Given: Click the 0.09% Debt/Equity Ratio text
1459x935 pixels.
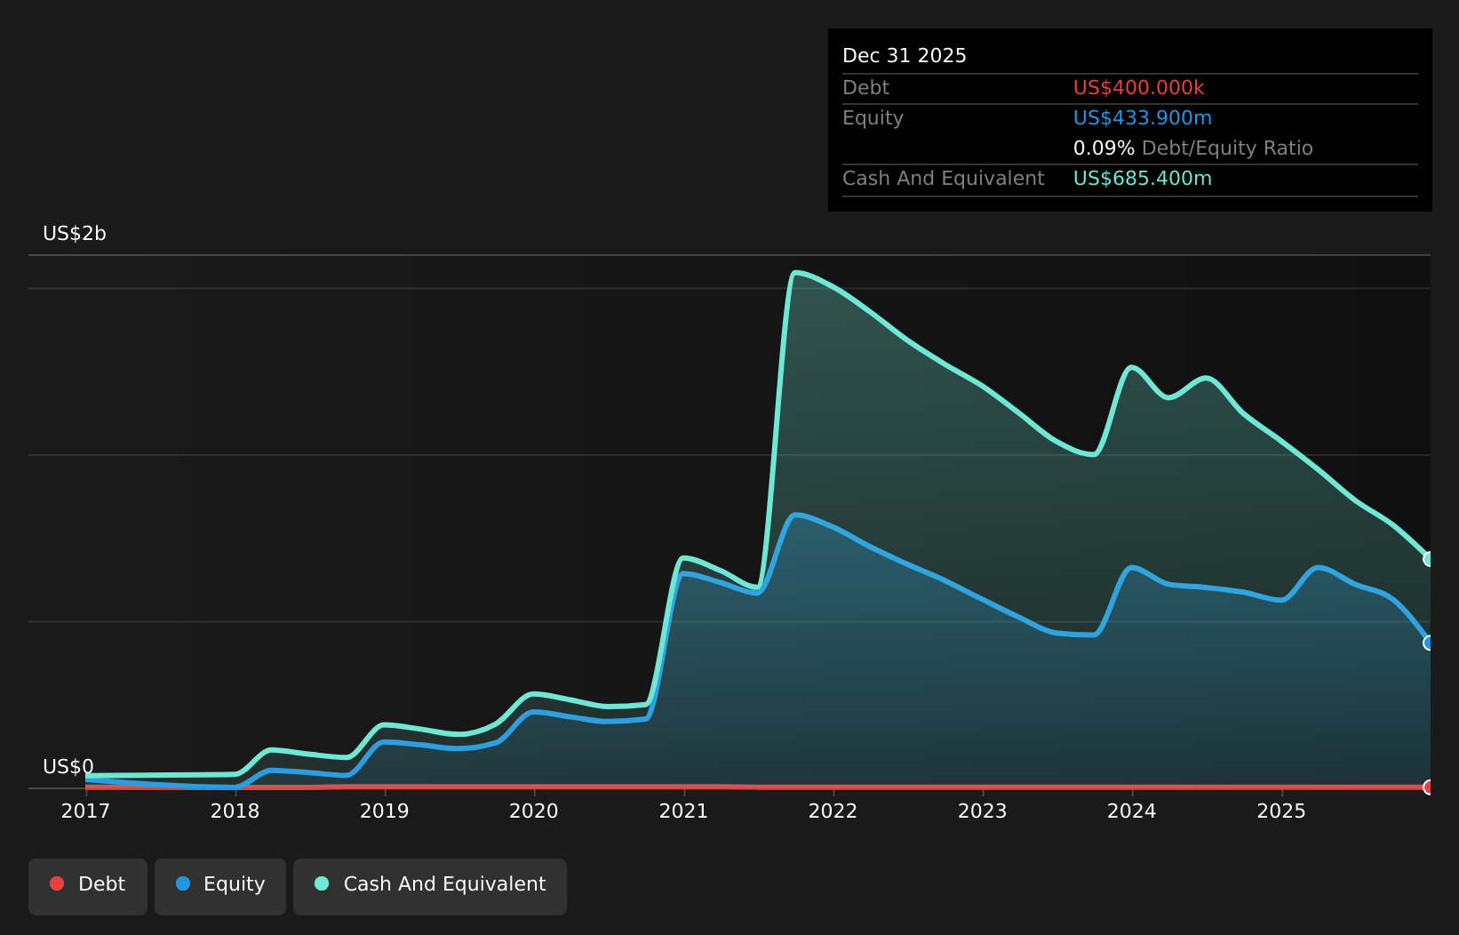Looking at the screenshot, I should [1193, 148].
